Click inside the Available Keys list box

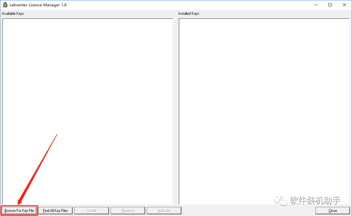[88, 111]
